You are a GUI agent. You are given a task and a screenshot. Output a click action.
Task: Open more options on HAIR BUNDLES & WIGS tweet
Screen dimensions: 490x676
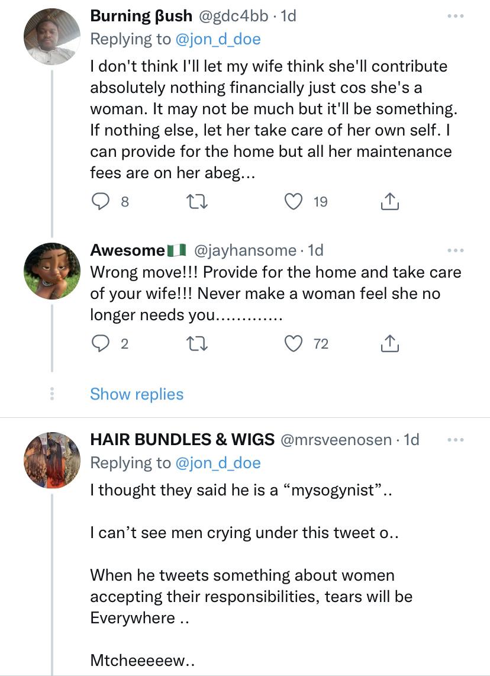[455, 440]
